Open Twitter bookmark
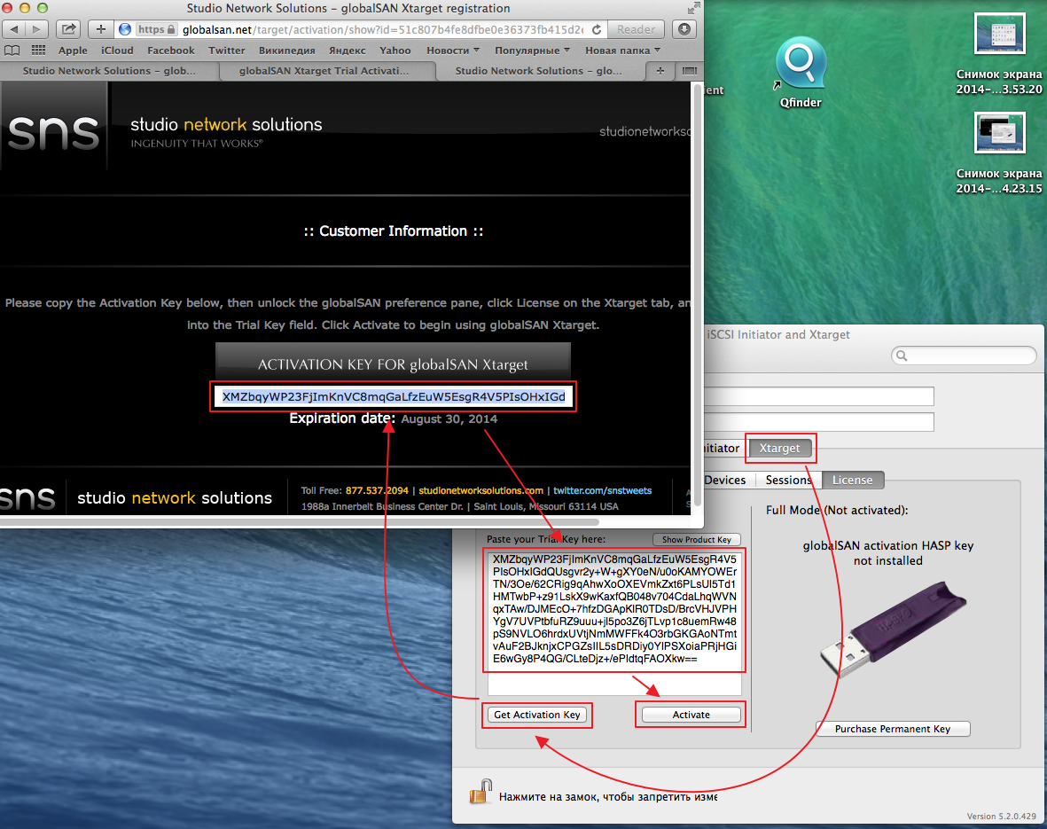The width and height of the screenshot is (1047, 829). coord(226,51)
